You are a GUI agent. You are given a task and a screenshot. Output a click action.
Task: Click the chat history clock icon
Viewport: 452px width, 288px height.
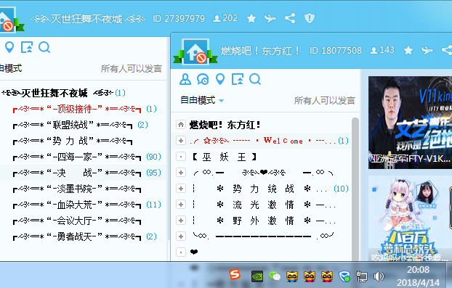coord(203,79)
